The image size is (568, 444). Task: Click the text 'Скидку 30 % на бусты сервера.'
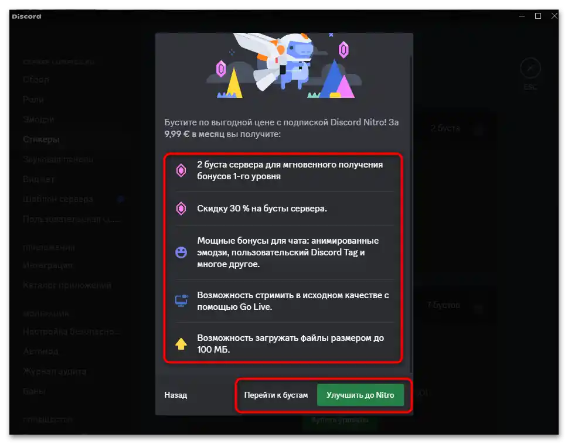262,209
